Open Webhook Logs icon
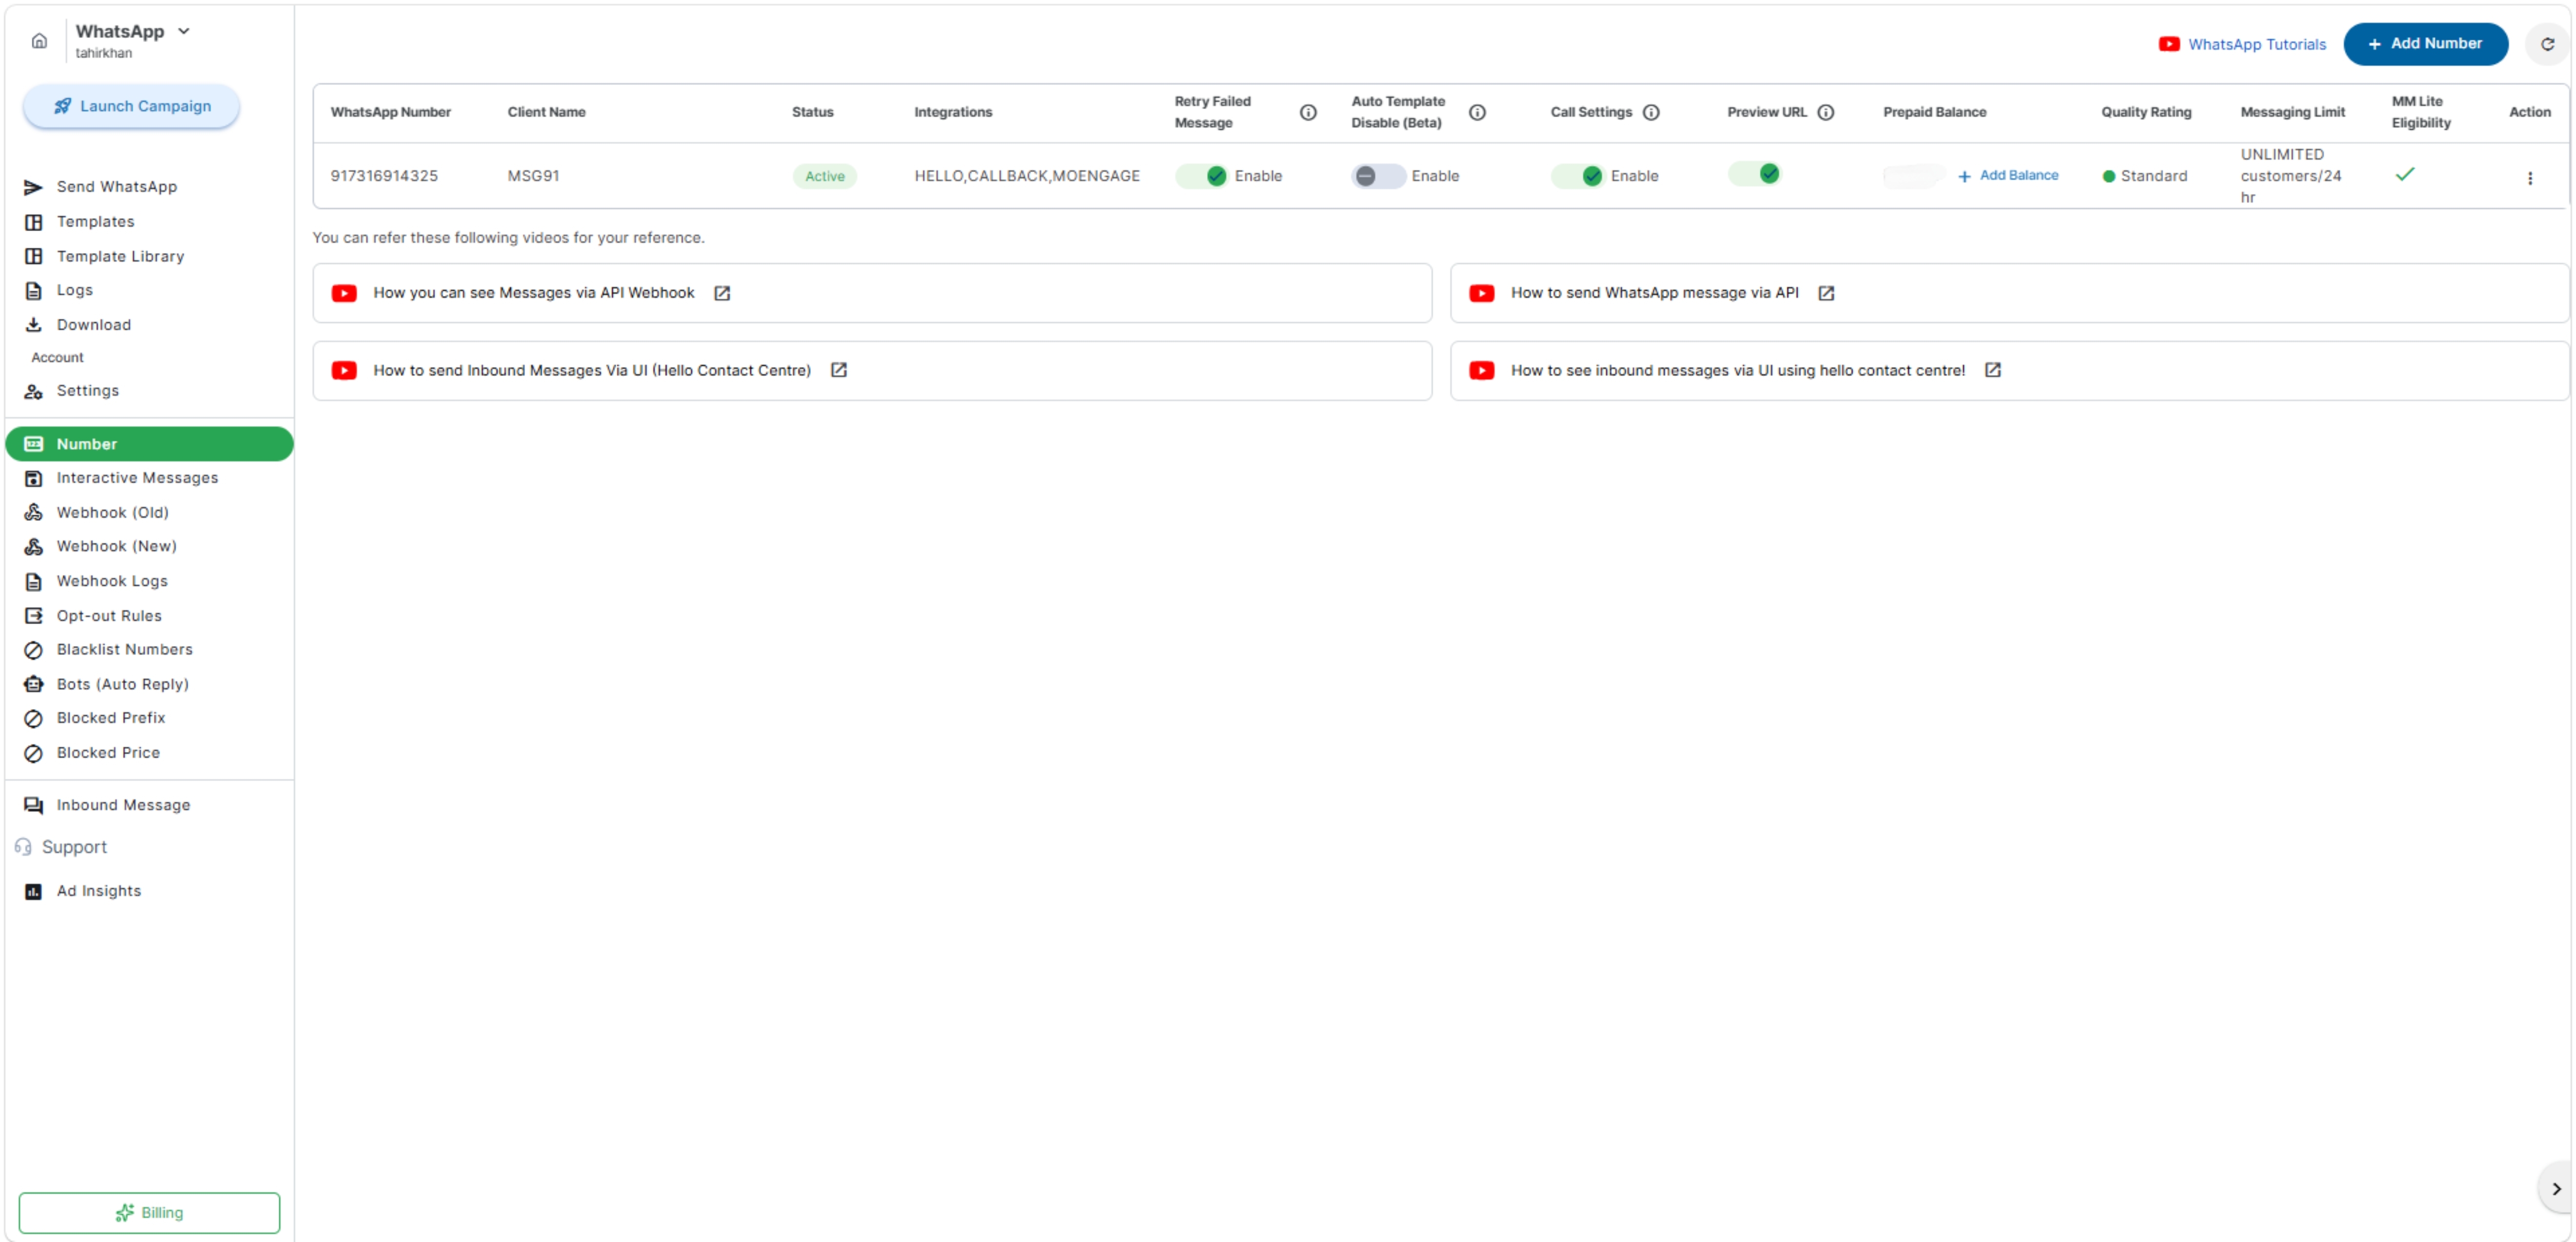 coord(34,581)
